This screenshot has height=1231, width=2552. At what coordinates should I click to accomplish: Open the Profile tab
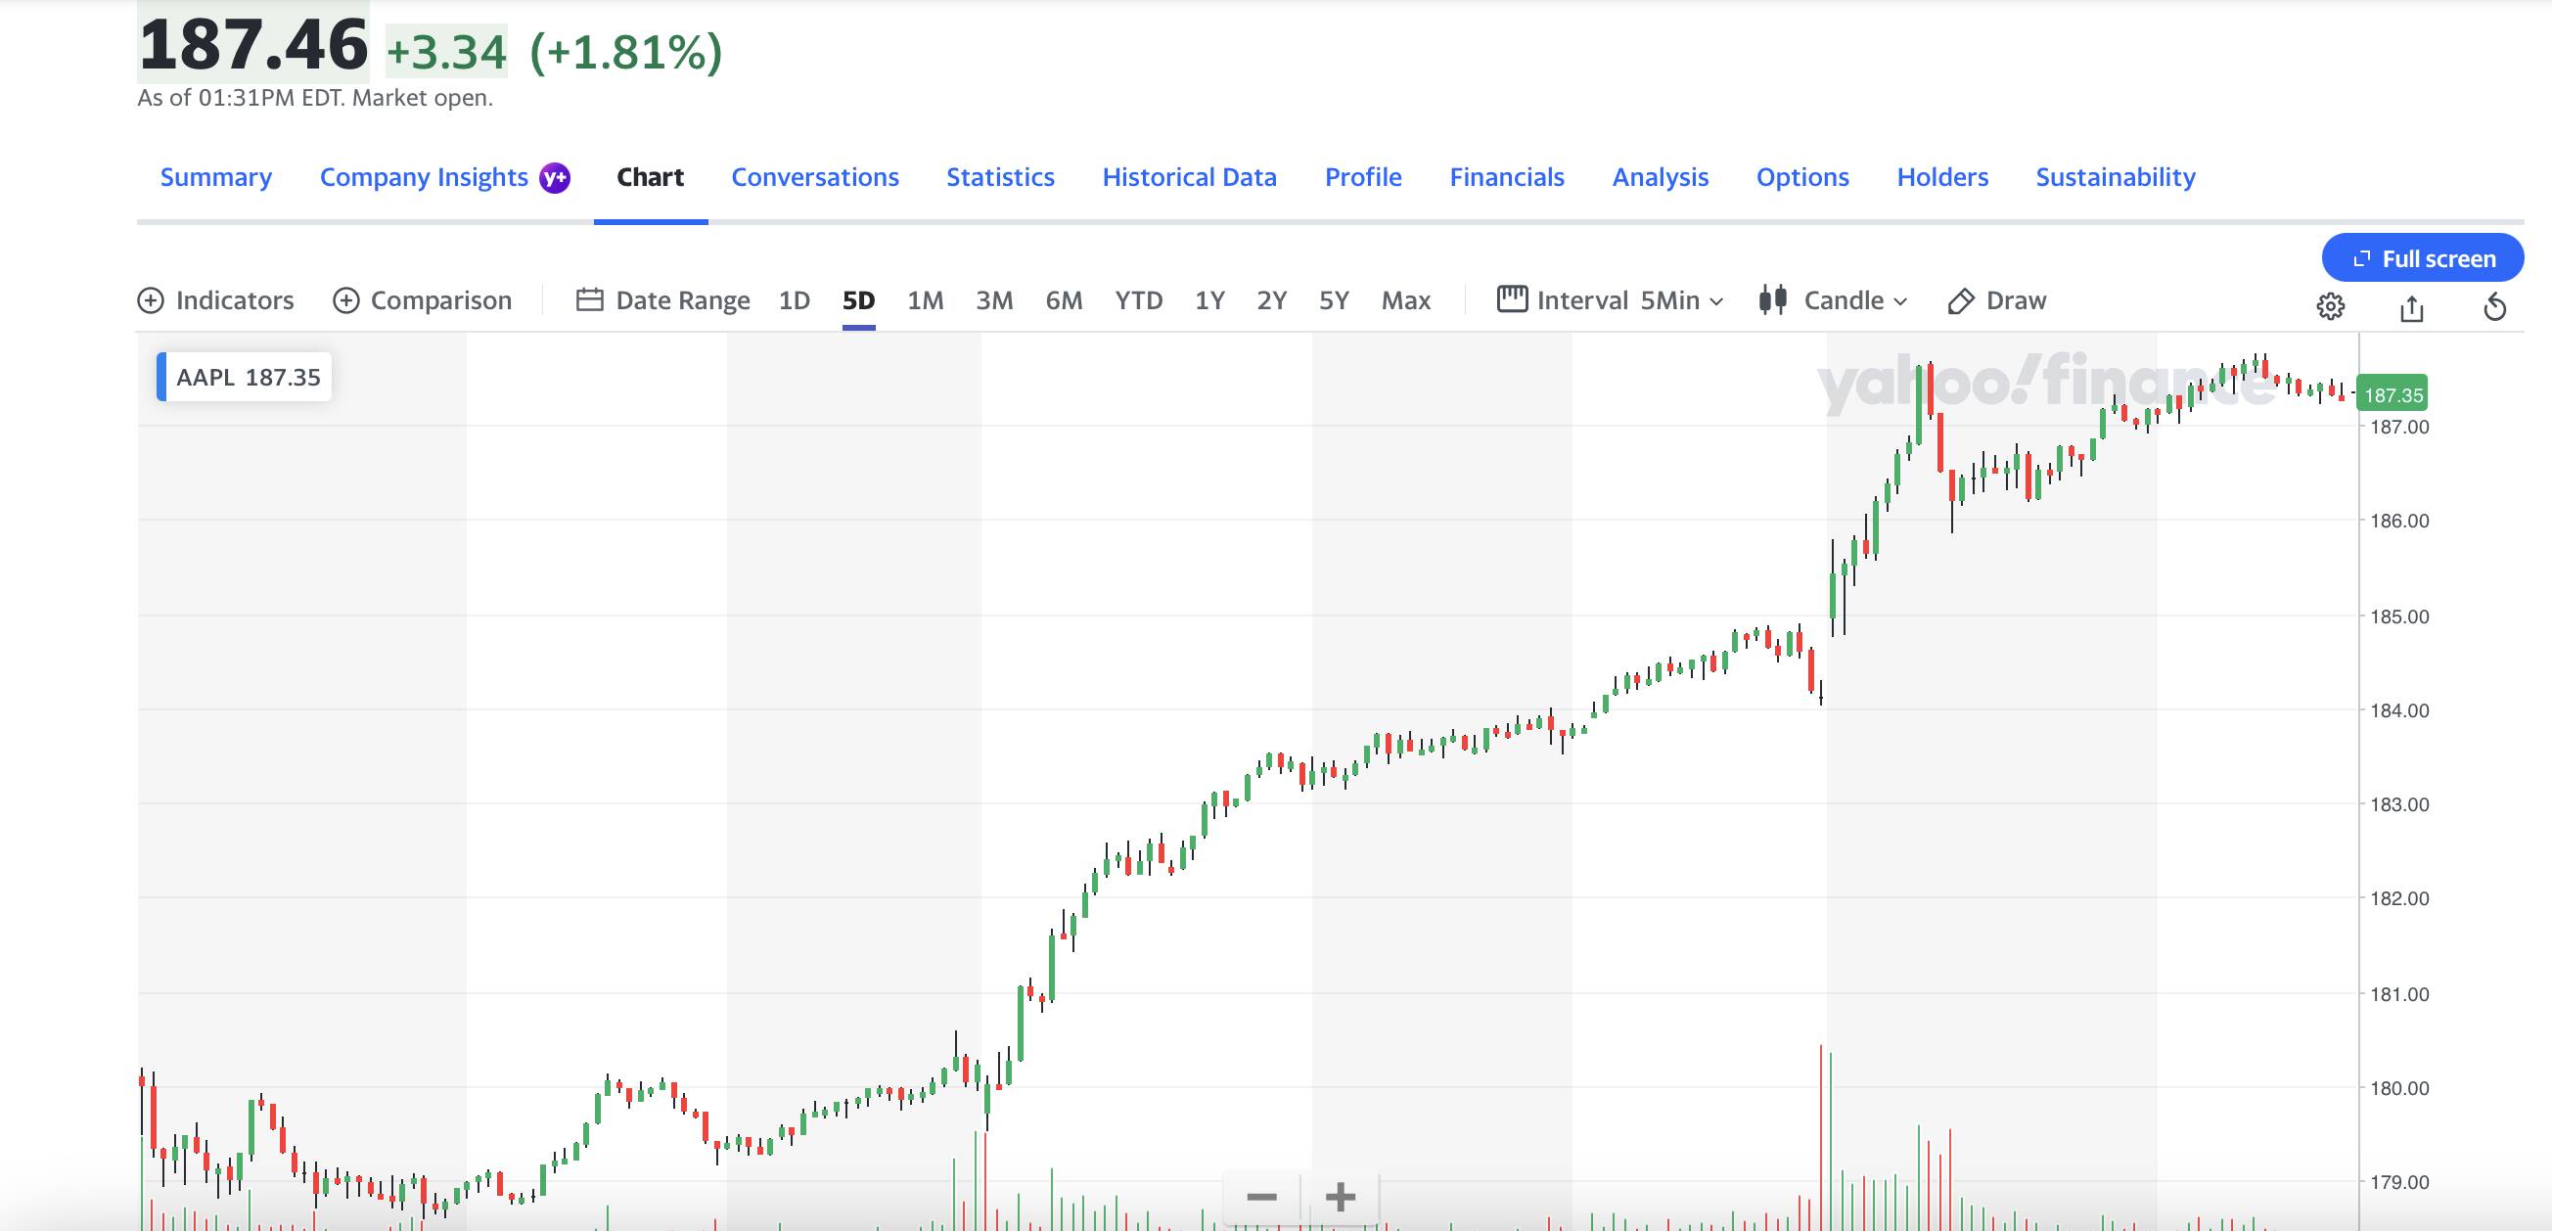(1363, 177)
